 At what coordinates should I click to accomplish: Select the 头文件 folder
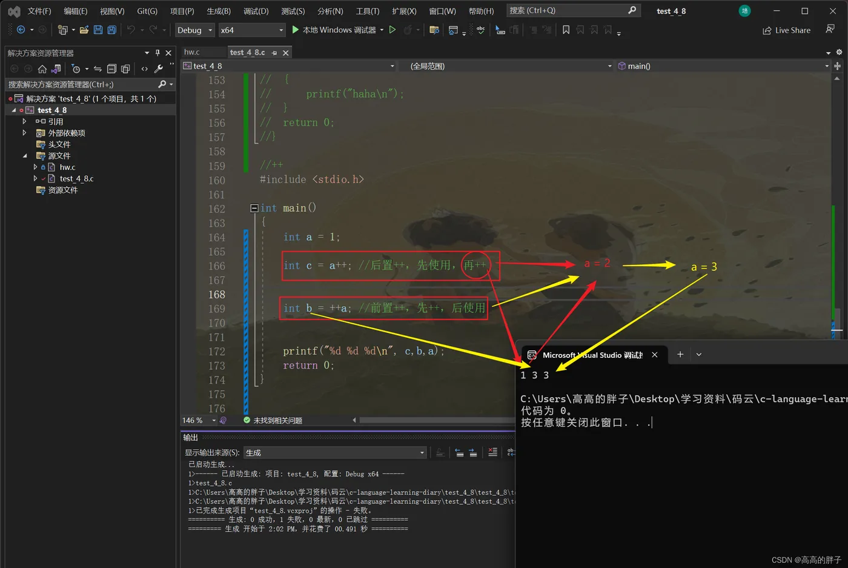point(59,144)
